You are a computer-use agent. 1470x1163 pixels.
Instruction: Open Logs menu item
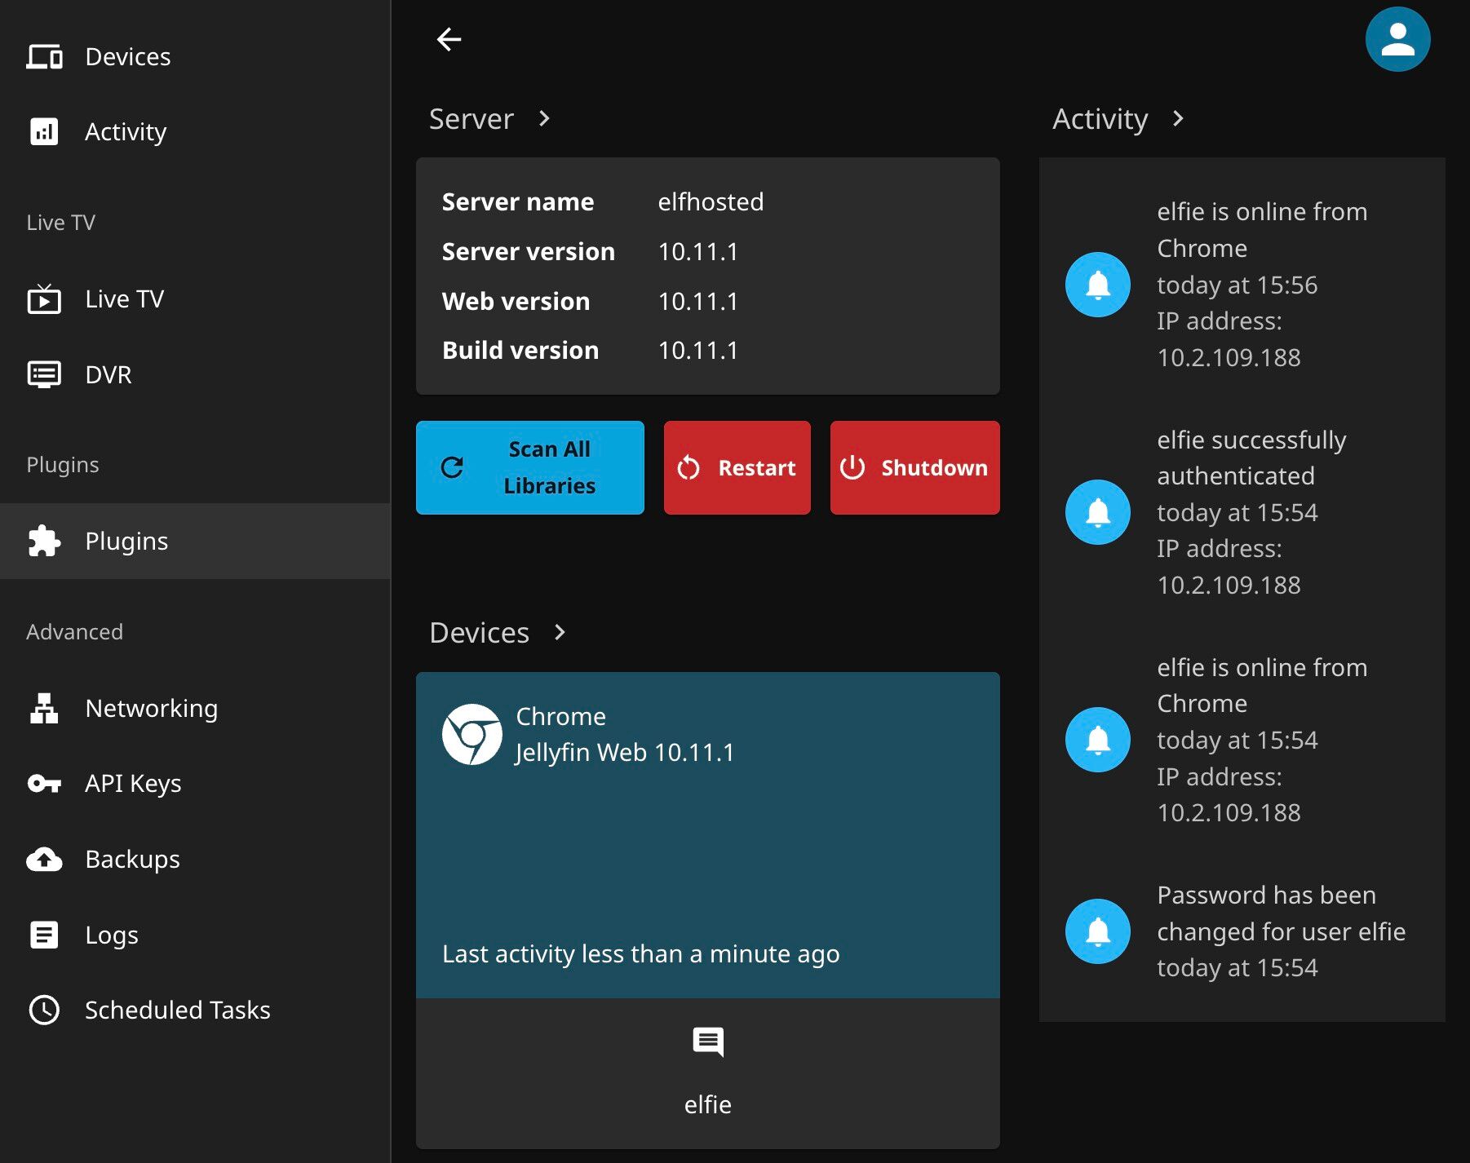coord(196,935)
